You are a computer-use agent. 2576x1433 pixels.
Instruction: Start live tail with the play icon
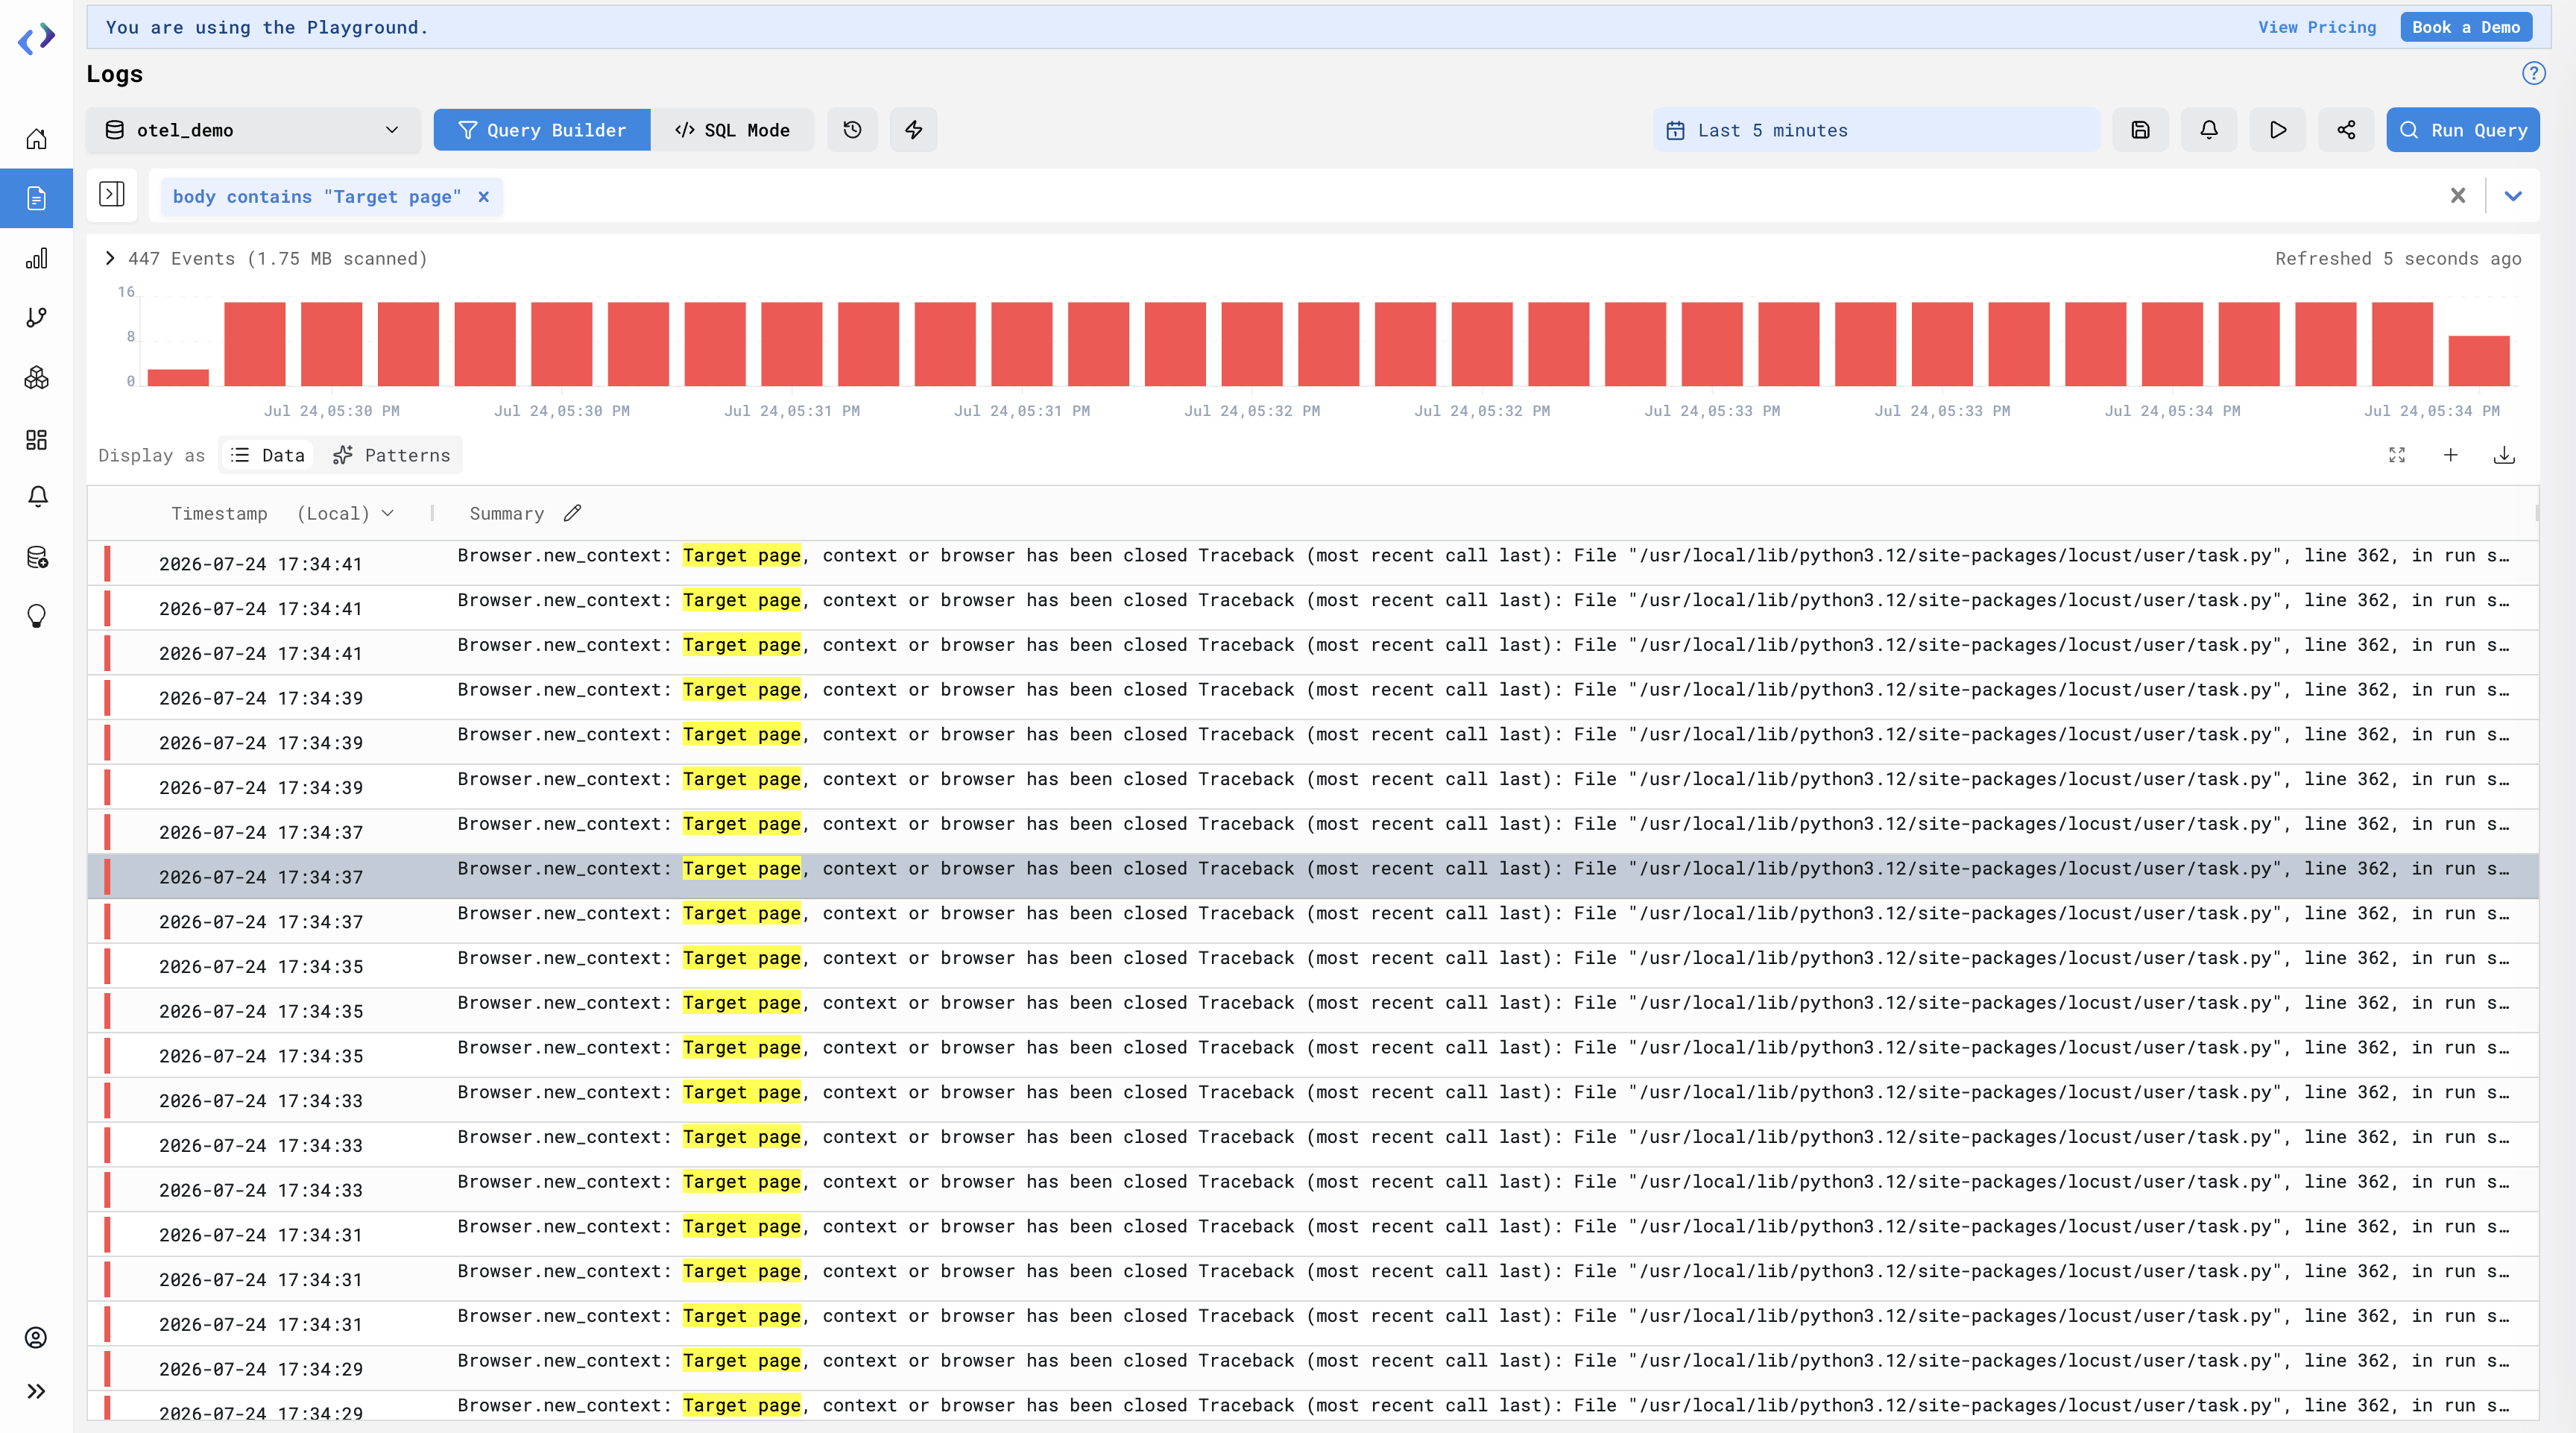[x=2278, y=130]
